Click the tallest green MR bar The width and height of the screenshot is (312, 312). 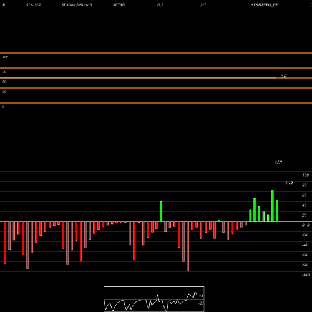273,205
